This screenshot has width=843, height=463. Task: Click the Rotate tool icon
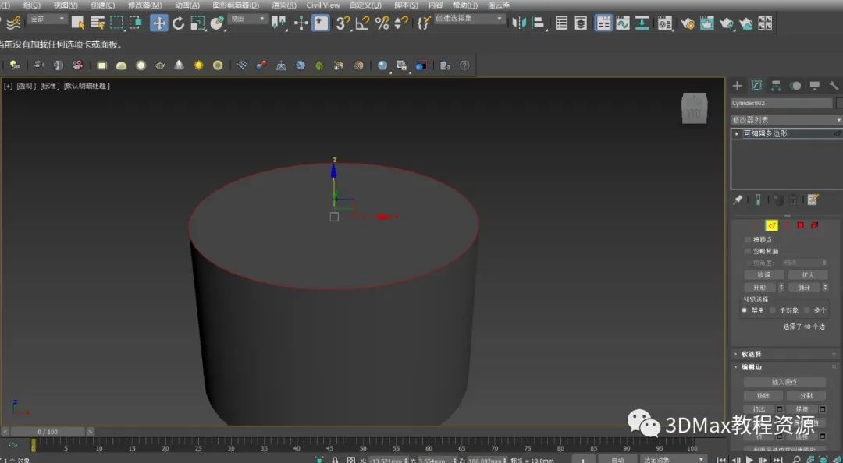point(179,23)
